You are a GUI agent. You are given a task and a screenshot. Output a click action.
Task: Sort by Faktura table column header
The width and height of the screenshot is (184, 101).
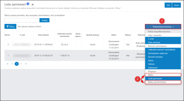click(x=128, y=35)
